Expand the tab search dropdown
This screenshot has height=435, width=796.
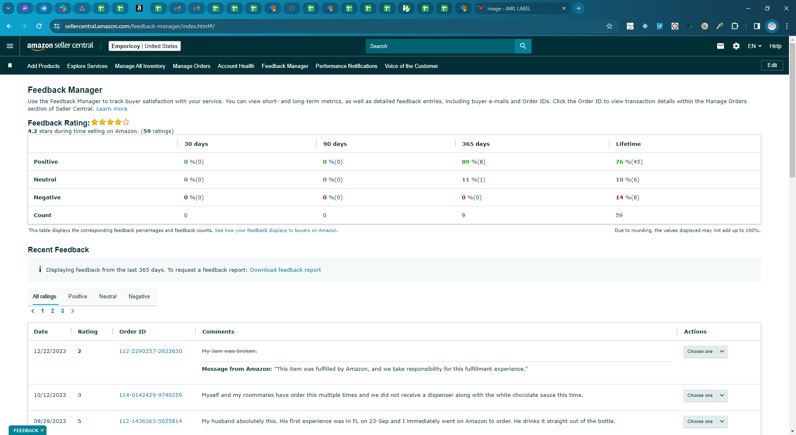[x=8, y=8]
